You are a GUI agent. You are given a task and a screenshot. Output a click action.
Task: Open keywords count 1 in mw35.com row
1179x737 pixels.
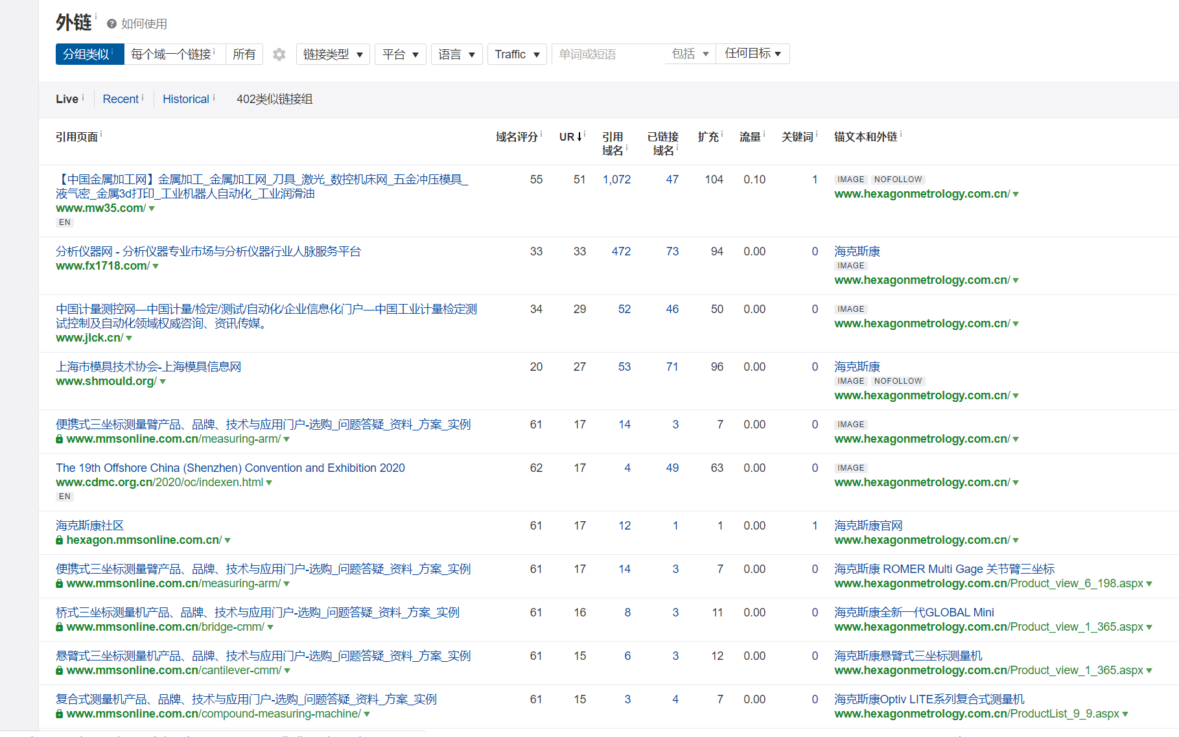click(x=815, y=180)
